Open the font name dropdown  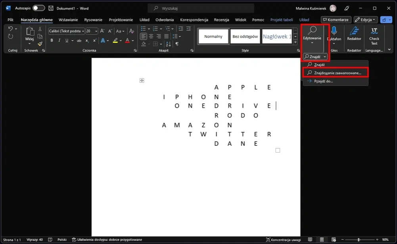pos(83,31)
